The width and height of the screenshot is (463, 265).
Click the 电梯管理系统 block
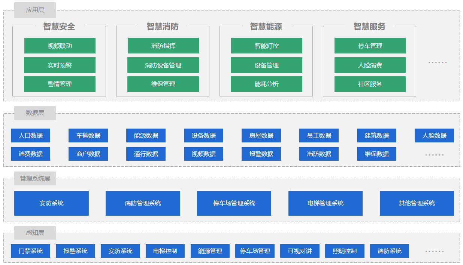coord(326,203)
